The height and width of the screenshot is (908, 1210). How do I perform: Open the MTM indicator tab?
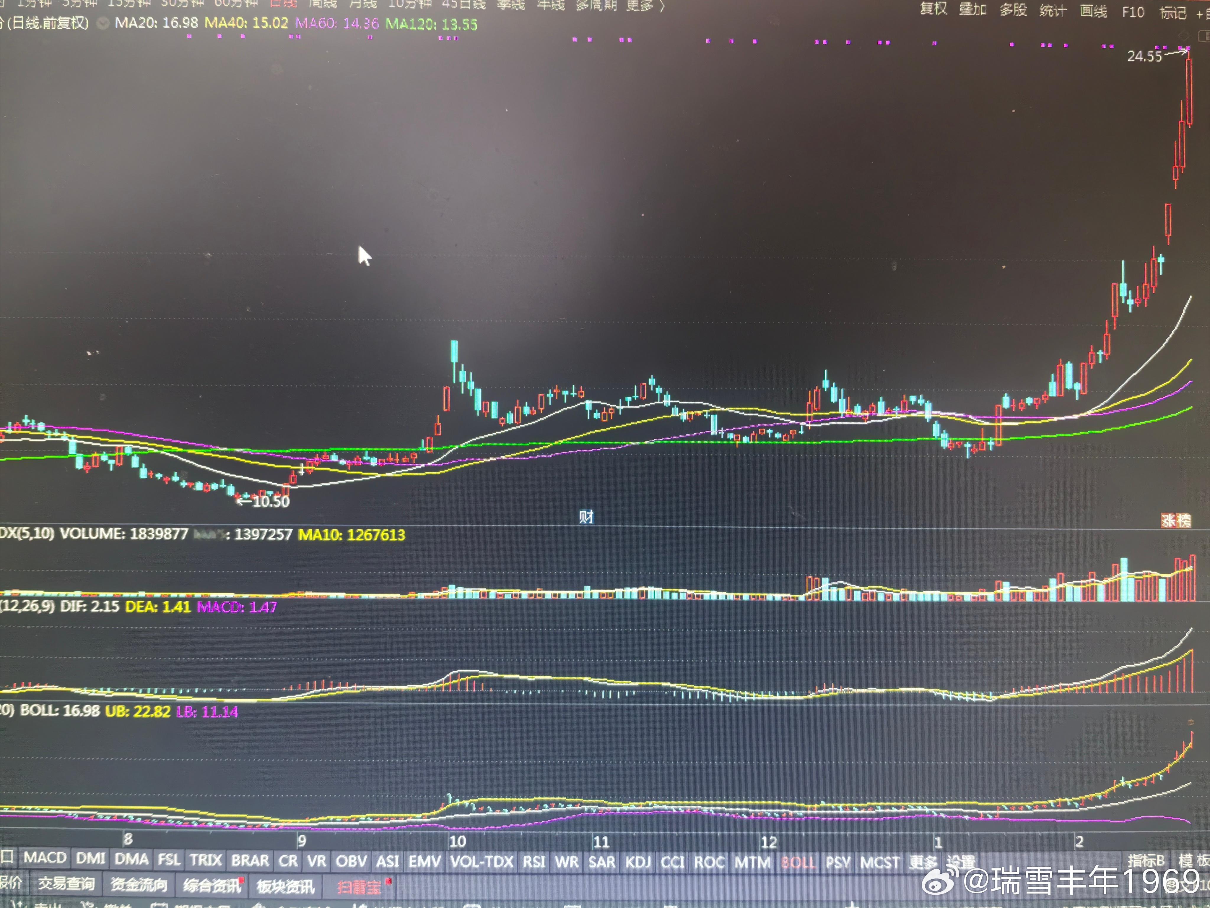tap(752, 862)
